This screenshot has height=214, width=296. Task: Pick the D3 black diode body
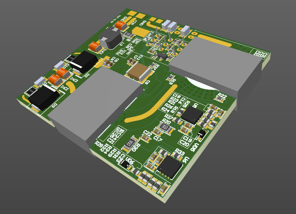pyautogui.click(x=44, y=97)
